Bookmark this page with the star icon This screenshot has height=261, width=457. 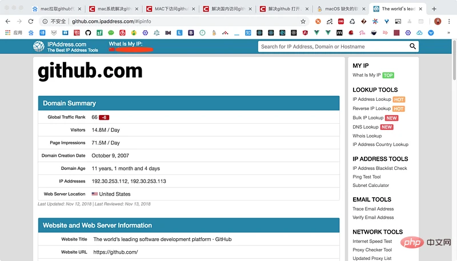[303, 21]
